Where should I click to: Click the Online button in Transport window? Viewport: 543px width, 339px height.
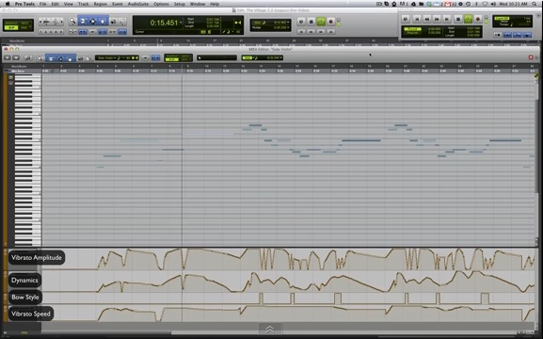[x=406, y=19]
